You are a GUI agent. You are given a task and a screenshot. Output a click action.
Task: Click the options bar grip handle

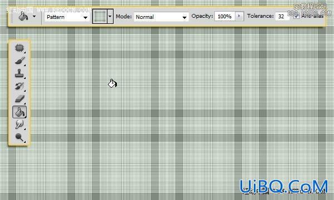[x=12, y=16]
